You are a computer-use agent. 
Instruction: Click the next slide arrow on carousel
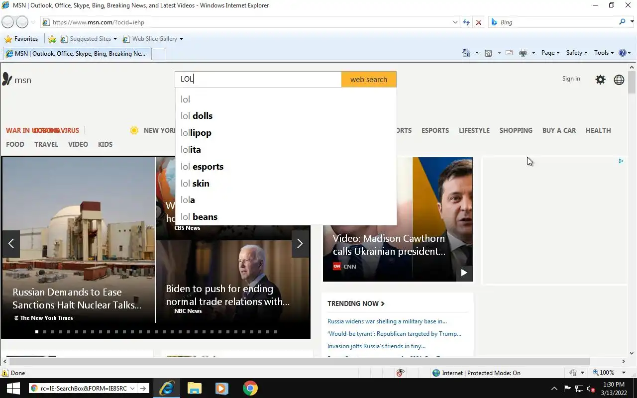300,243
